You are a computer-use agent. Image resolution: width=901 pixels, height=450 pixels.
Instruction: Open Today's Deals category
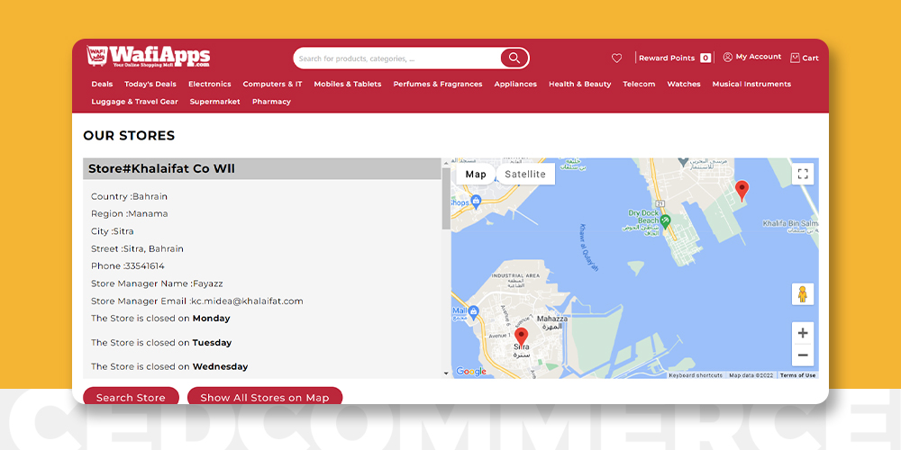tap(150, 84)
